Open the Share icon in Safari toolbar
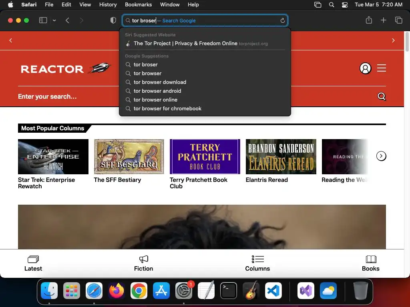The height and width of the screenshot is (307, 410). (369, 20)
